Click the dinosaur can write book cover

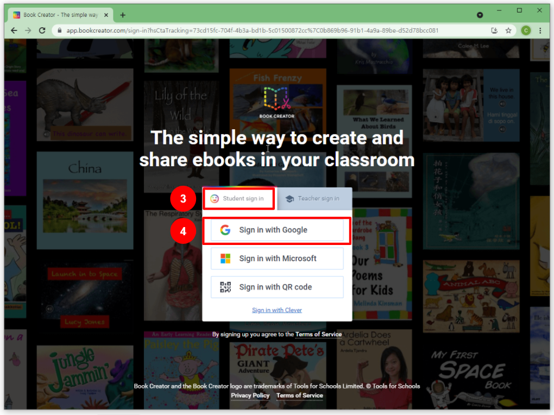pos(85,105)
